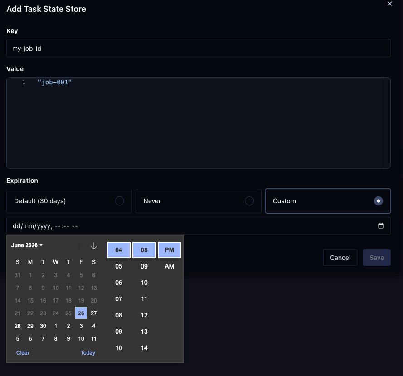Pick June 26 in the calendar
This screenshot has height=376, width=403.
tap(81, 313)
